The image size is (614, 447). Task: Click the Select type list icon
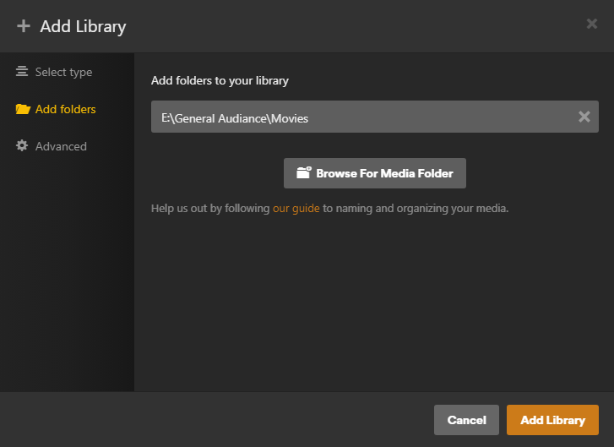(x=22, y=71)
